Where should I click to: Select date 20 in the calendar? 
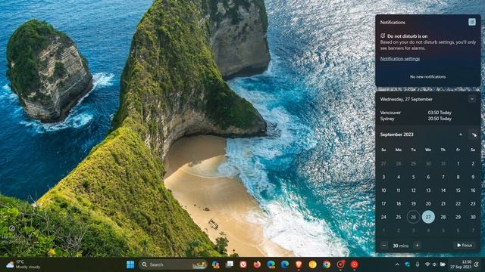[x=428, y=203]
